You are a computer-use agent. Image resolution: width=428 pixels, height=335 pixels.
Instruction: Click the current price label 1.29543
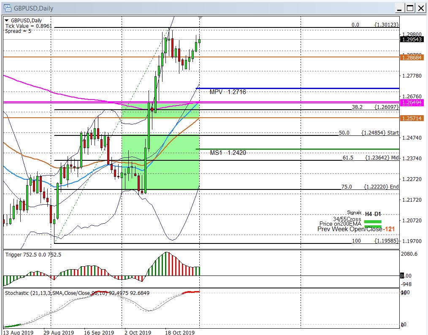[412, 39]
